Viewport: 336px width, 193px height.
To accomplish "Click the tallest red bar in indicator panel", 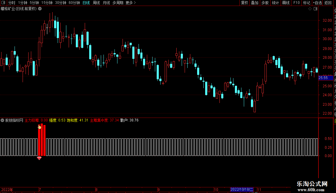I will pyautogui.click(x=42, y=140).
